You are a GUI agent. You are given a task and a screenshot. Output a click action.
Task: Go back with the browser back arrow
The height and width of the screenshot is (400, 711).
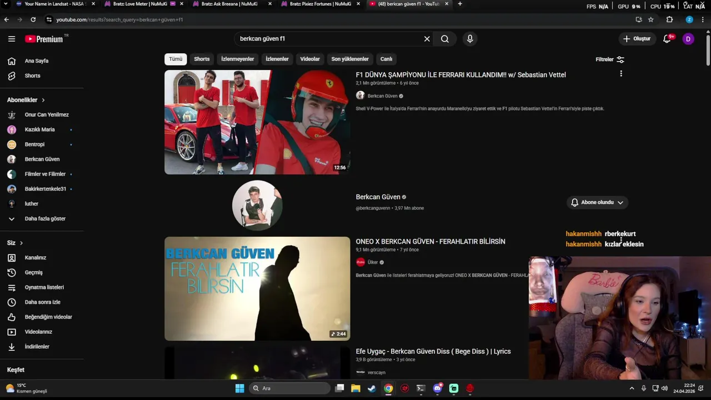tap(7, 19)
